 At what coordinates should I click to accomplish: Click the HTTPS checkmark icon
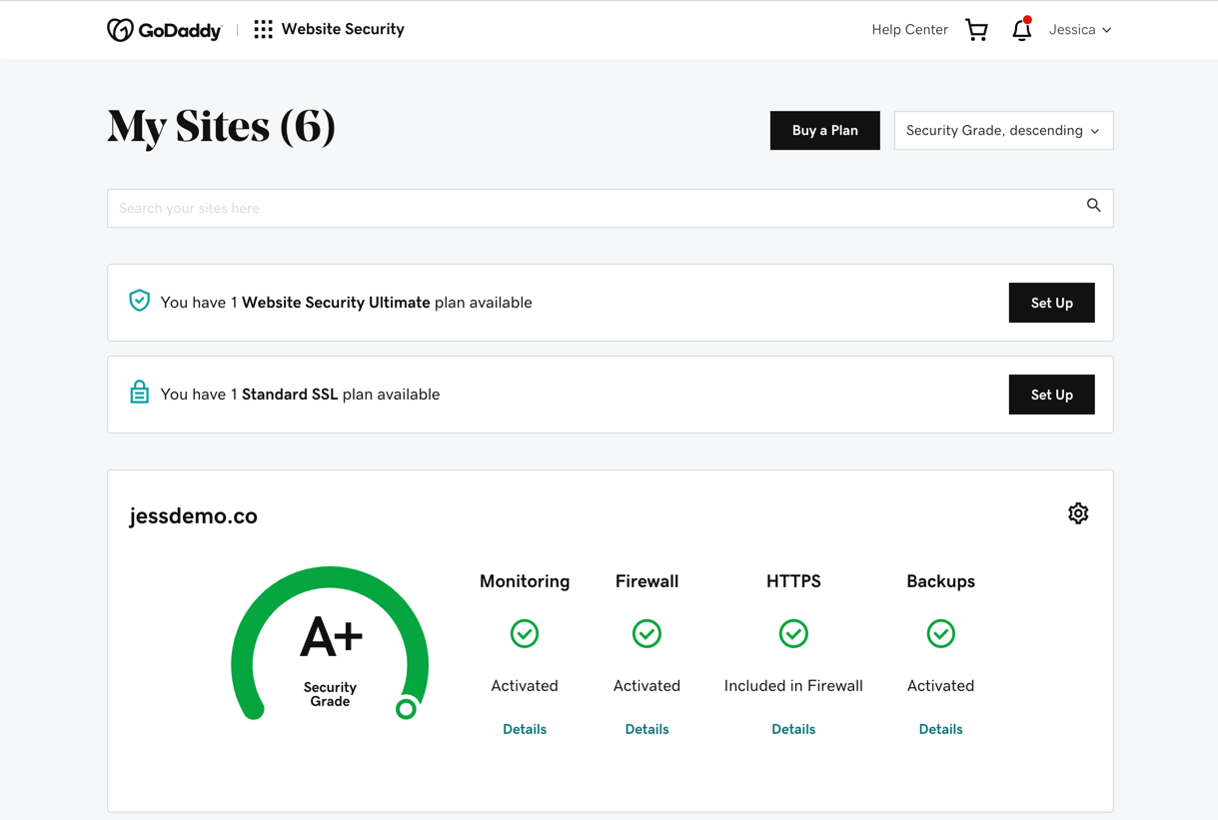[x=793, y=633]
